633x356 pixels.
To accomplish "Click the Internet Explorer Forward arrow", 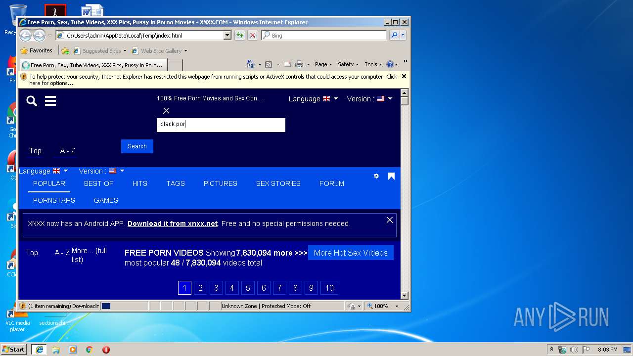I will pos(39,35).
